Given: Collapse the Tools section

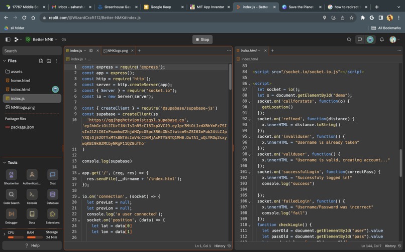Looking at the screenshot, I should pos(5,162).
